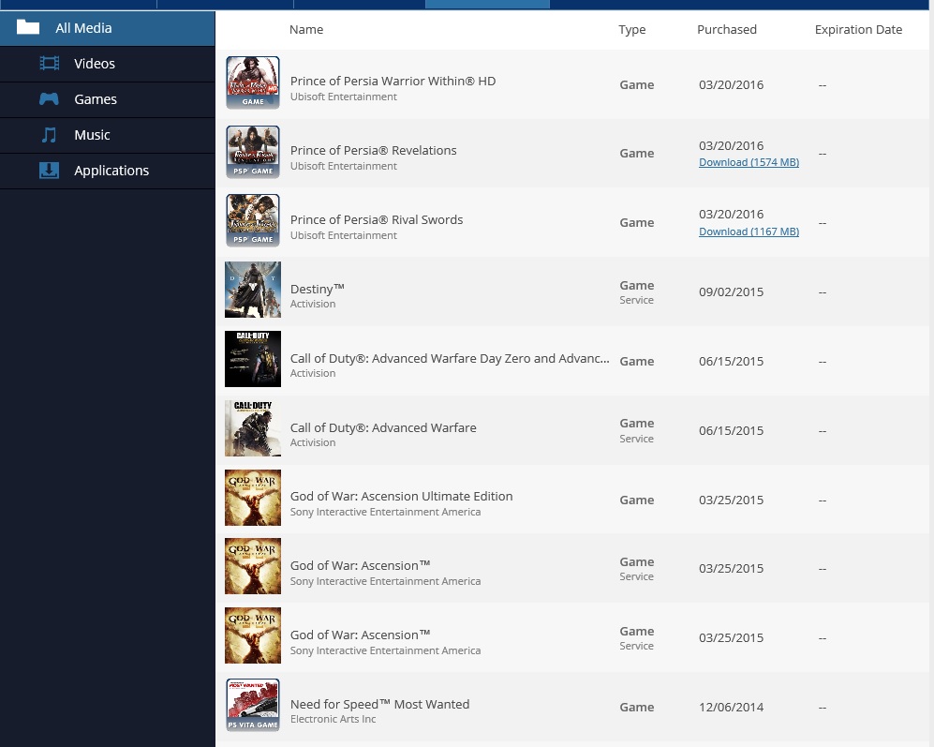Click the Purchased column header
Screen dimensions: 934x747
[x=727, y=29]
